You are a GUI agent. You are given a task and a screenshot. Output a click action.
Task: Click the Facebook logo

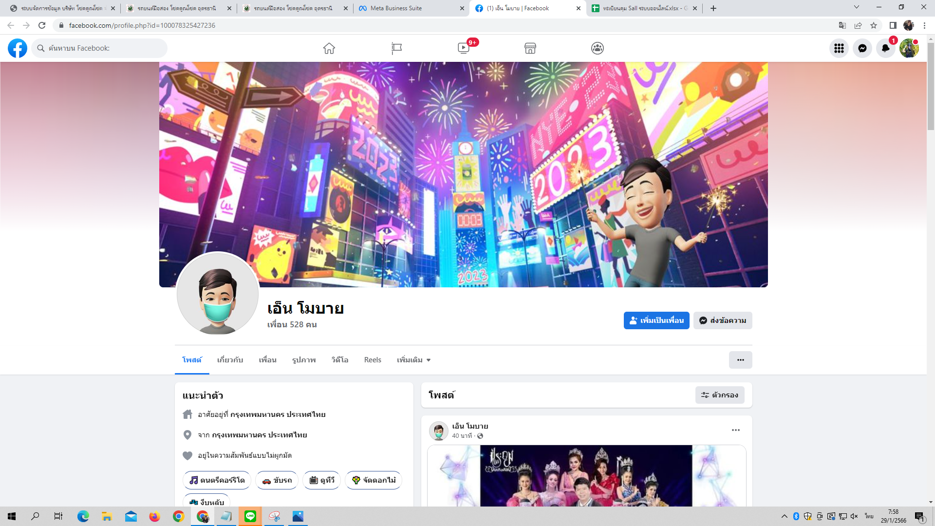pyautogui.click(x=18, y=48)
